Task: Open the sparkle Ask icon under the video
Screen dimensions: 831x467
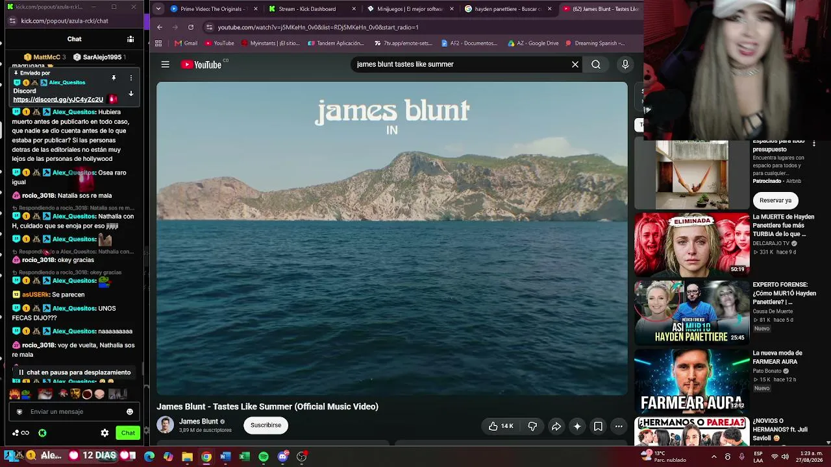Action: click(x=577, y=426)
